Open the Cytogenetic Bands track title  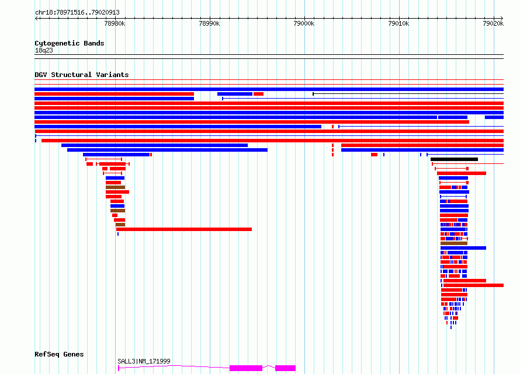(x=70, y=43)
